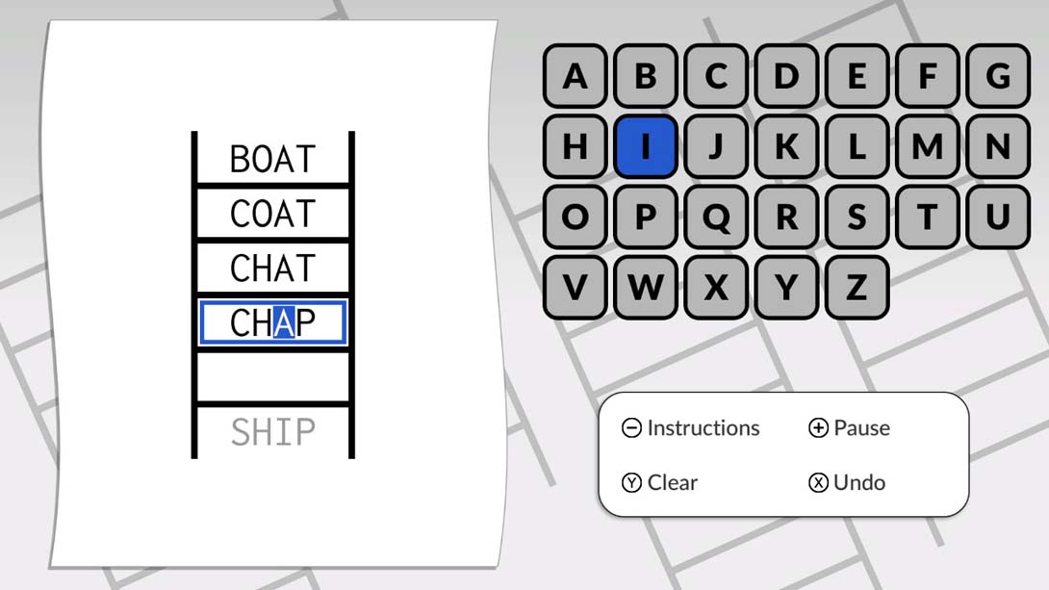
Task: Click the SHIP target word
Action: 272,432
